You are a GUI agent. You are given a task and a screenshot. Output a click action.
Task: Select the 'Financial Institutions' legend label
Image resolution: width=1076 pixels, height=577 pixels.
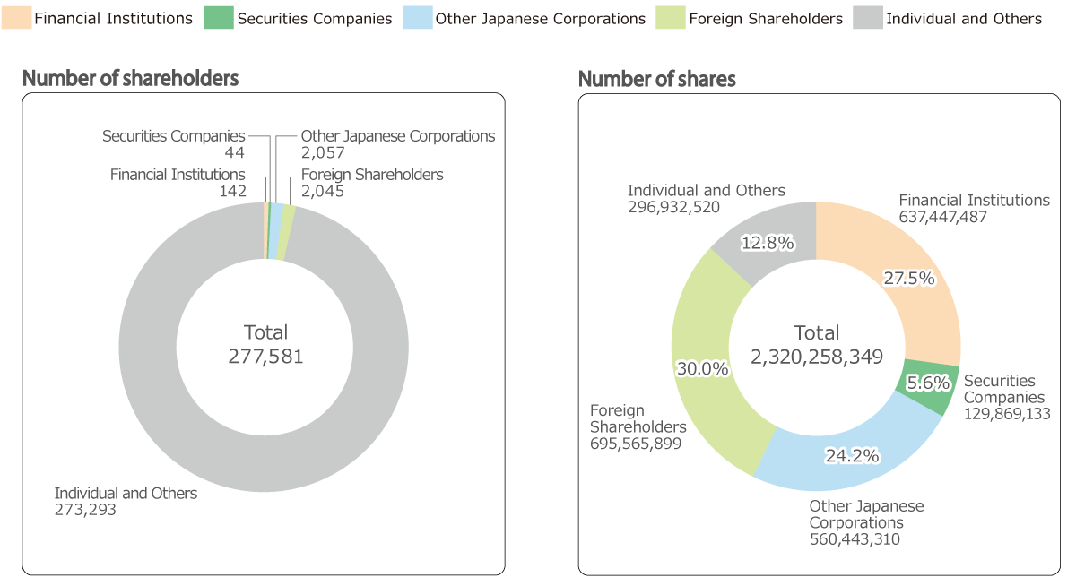coord(113,18)
